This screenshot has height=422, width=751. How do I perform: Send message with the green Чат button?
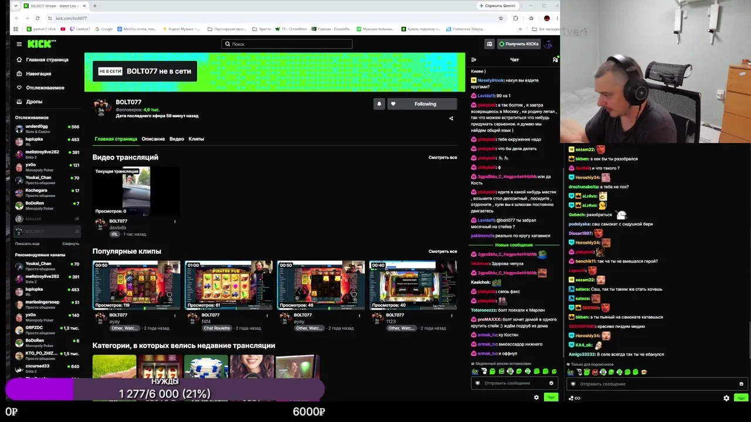tap(551, 397)
